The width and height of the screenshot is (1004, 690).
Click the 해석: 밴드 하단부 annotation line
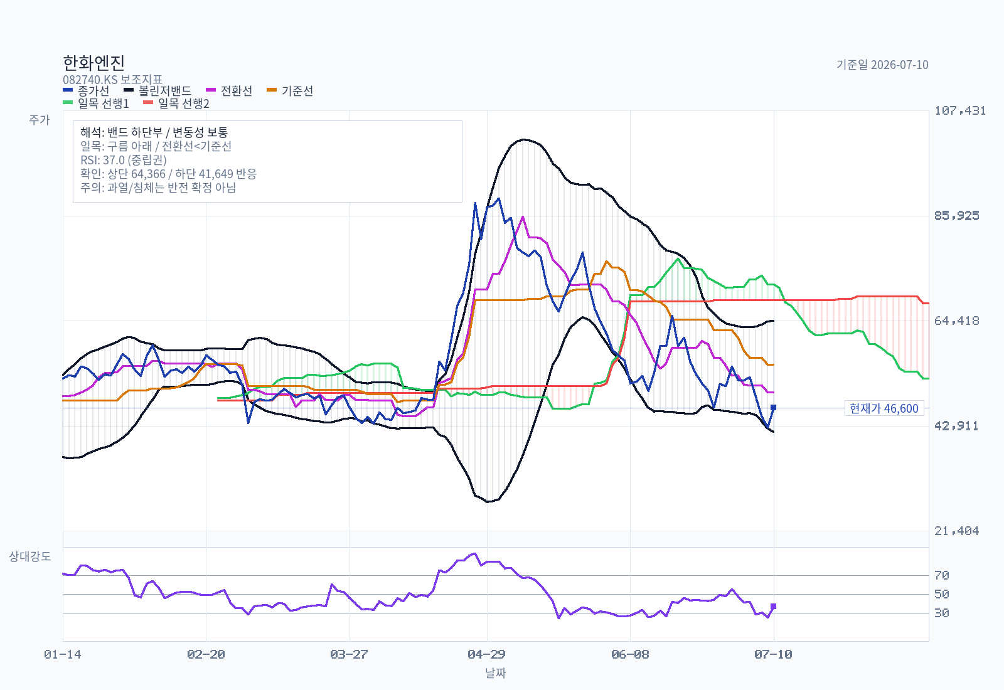[x=154, y=132]
